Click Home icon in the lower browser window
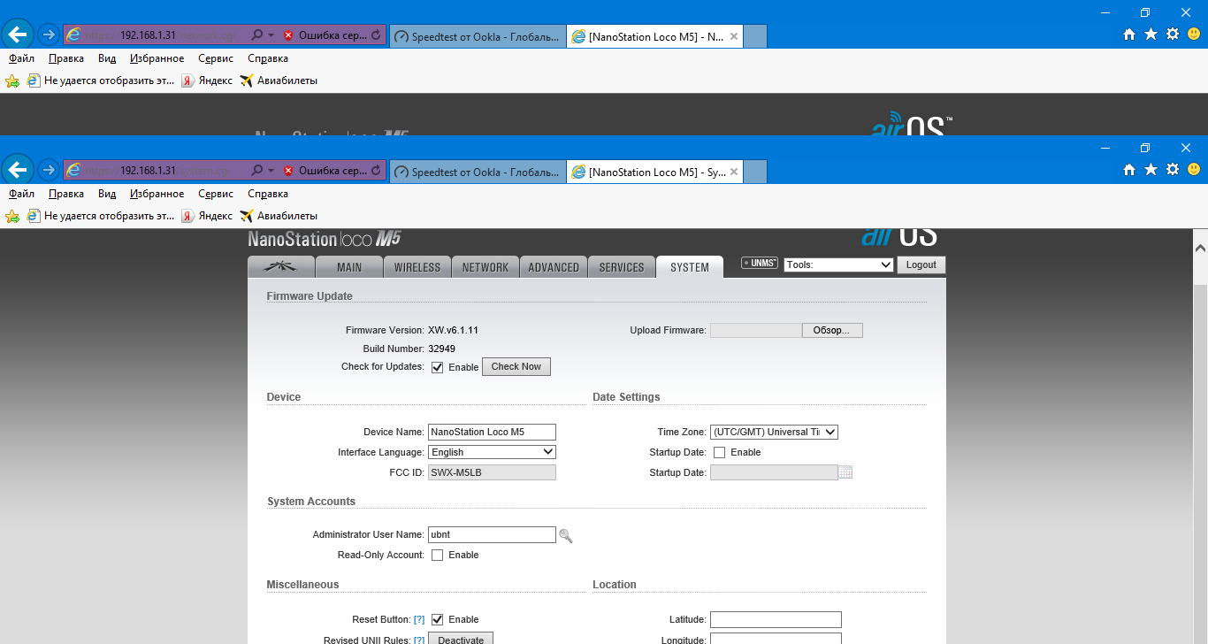Viewport: 1208px width, 644px height. point(1129,170)
